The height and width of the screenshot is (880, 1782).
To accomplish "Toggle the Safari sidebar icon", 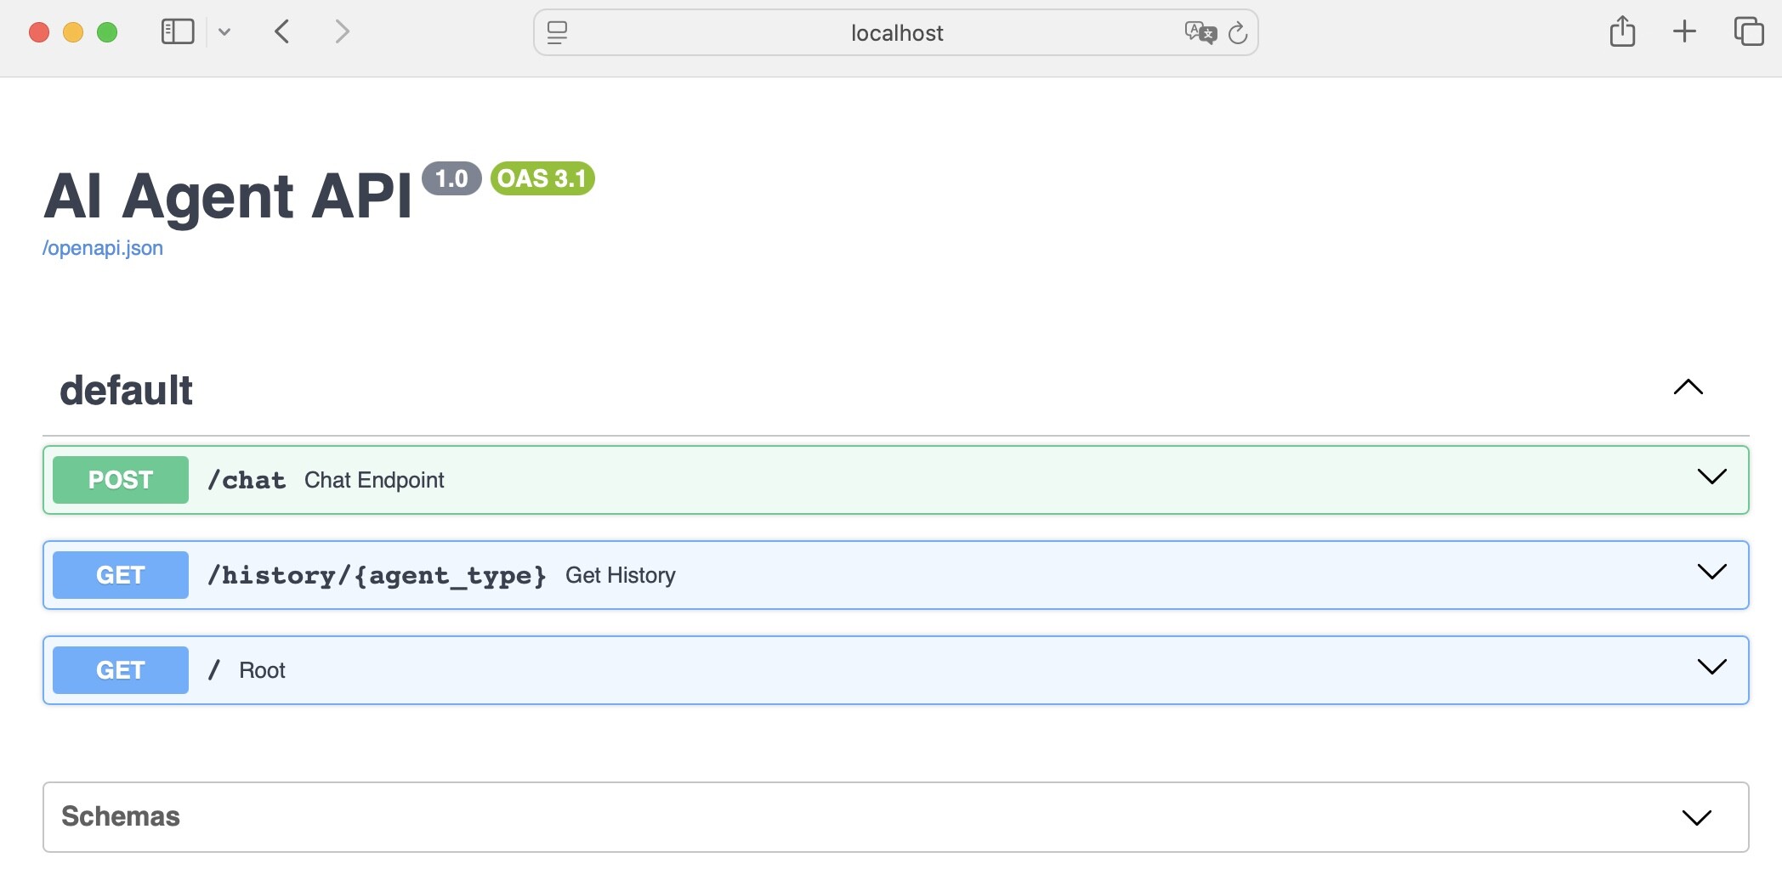I will click(x=178, y=32).
